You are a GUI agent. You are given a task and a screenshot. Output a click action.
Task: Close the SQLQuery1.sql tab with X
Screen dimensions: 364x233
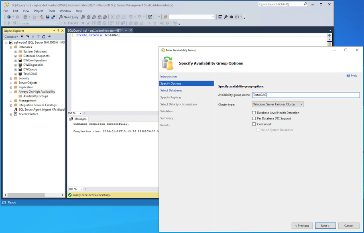pos(131,30)
